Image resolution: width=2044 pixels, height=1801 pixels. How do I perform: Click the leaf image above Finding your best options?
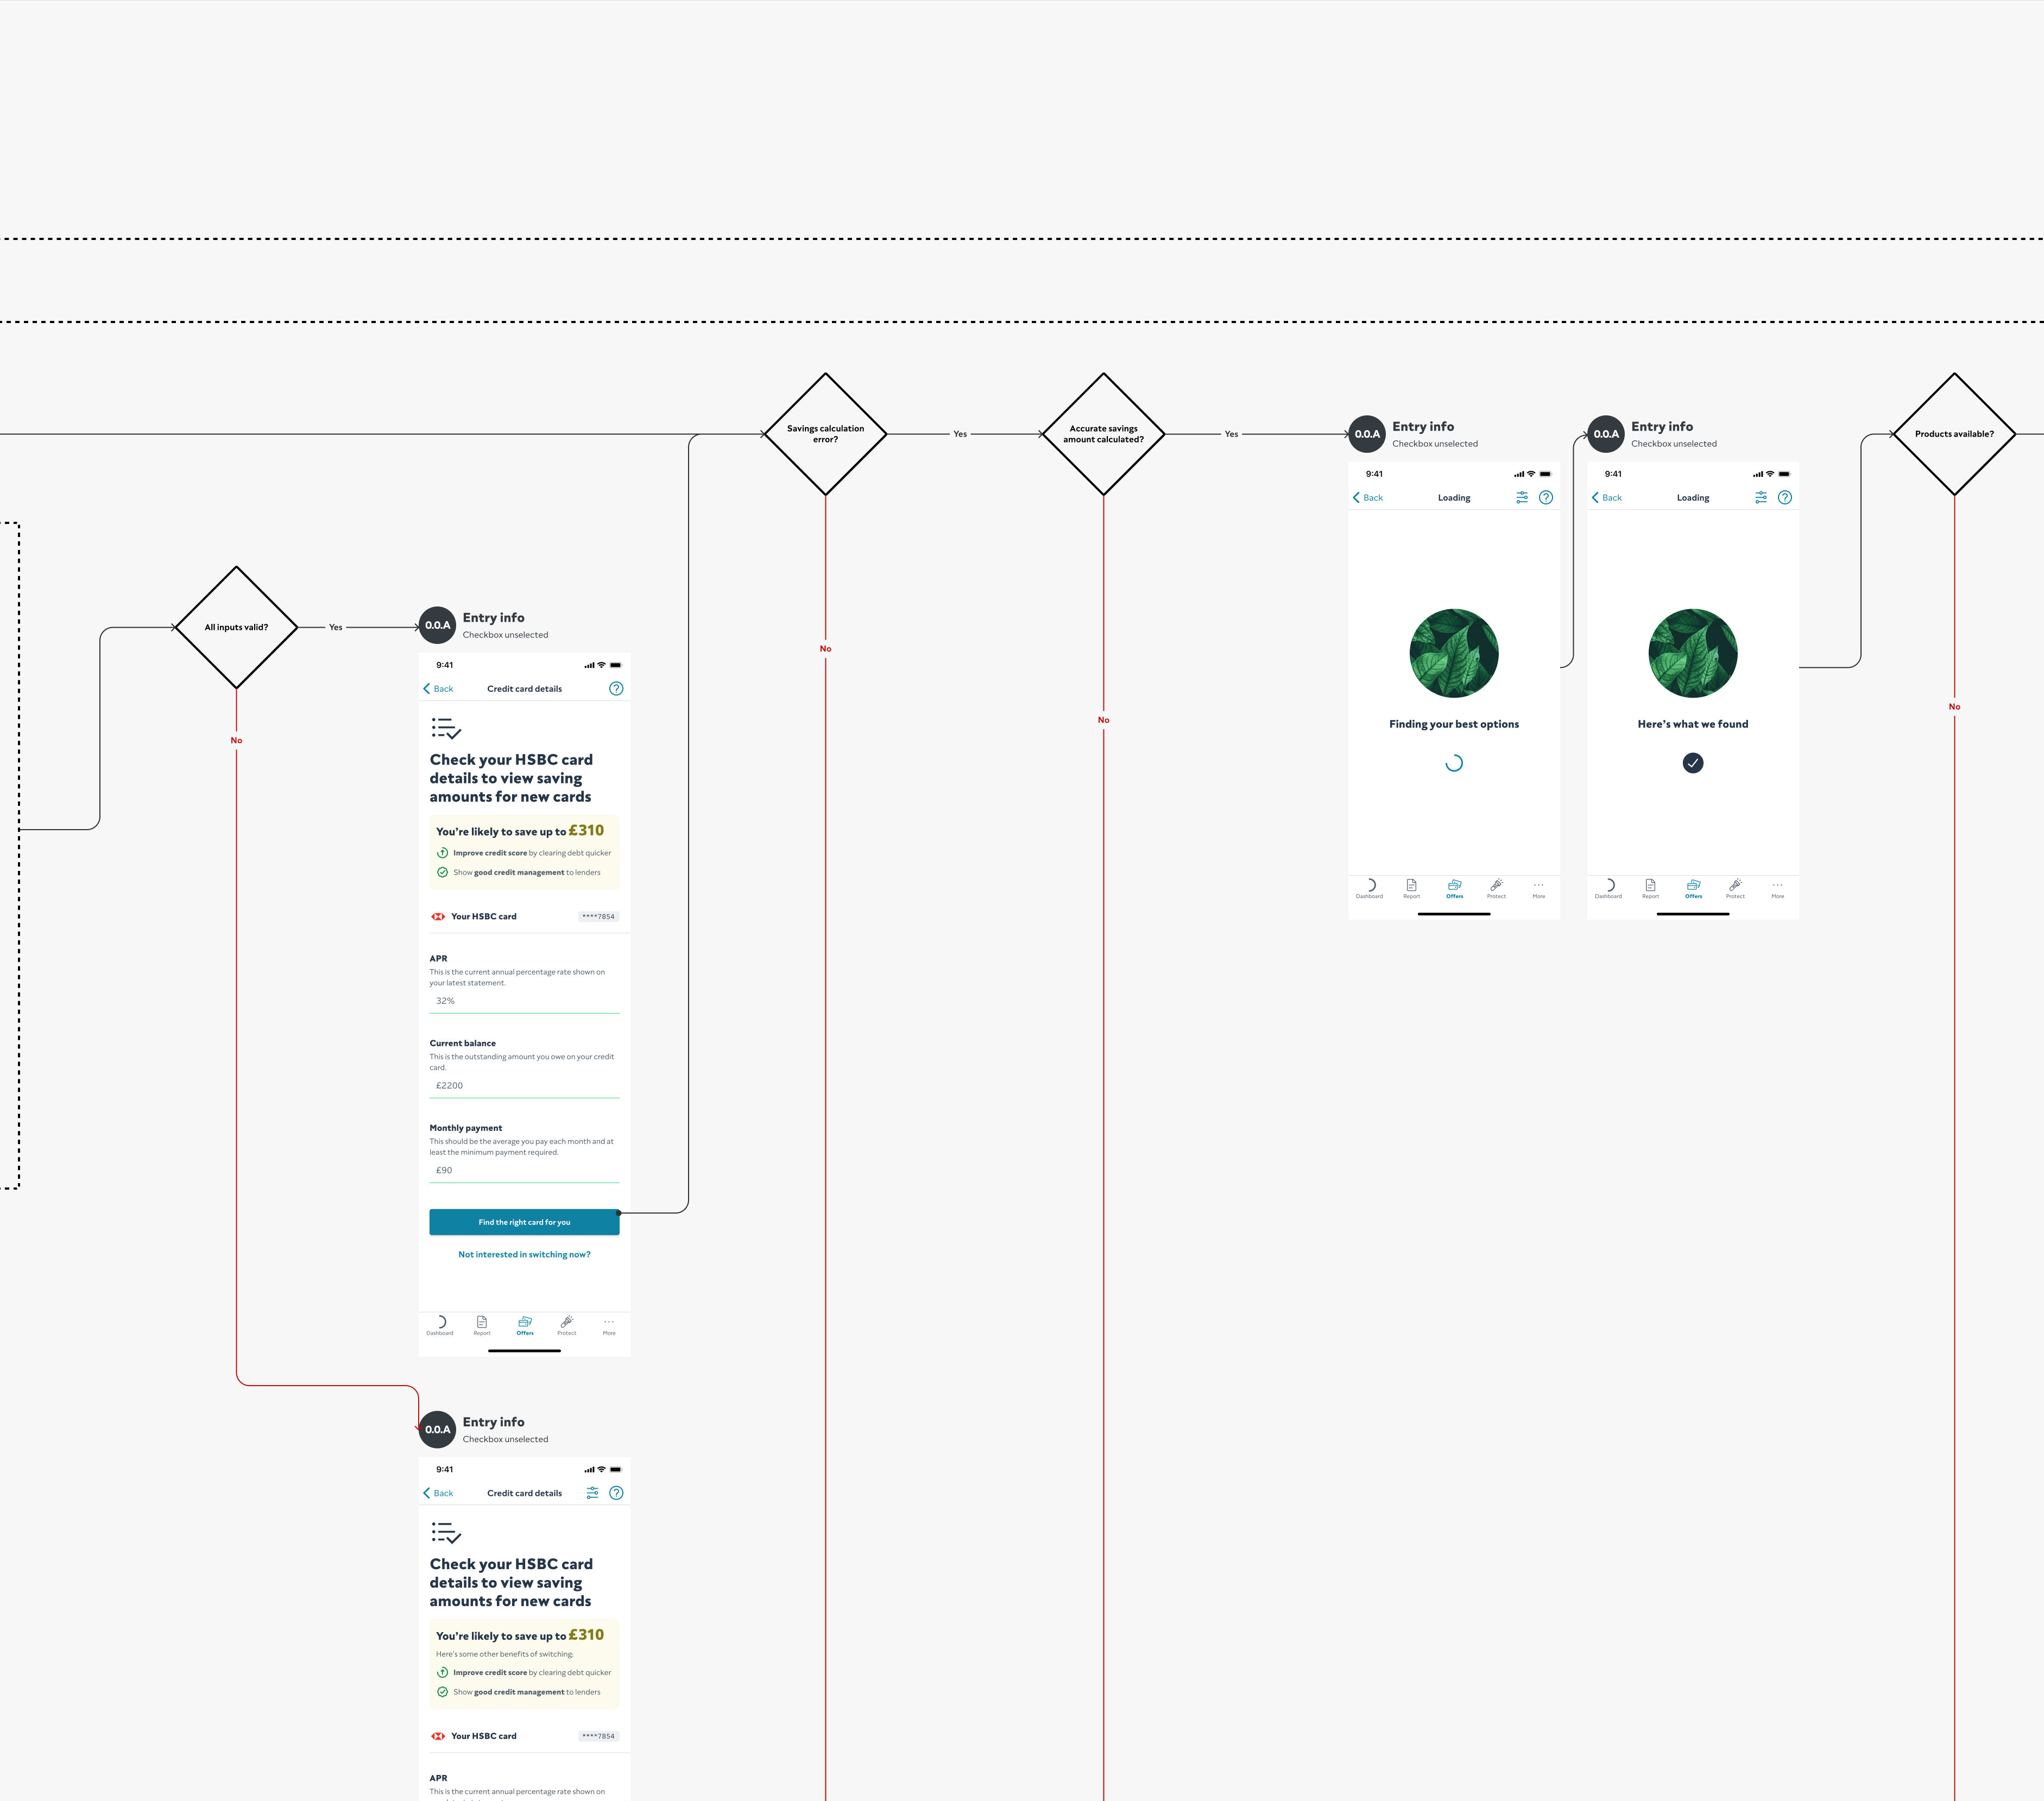click(1453, 653)
